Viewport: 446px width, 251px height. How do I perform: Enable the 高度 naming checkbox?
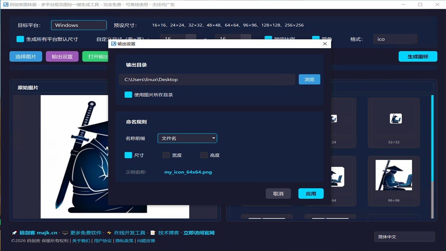click(204, 155)
